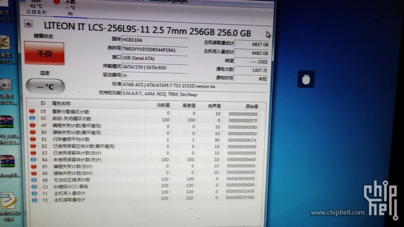
Task: Click the -- °C temperature button
Action: tap(45, 87)
